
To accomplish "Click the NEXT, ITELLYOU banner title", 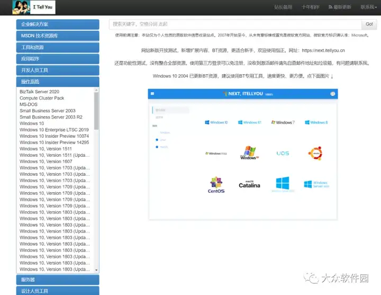I will 246,94.
